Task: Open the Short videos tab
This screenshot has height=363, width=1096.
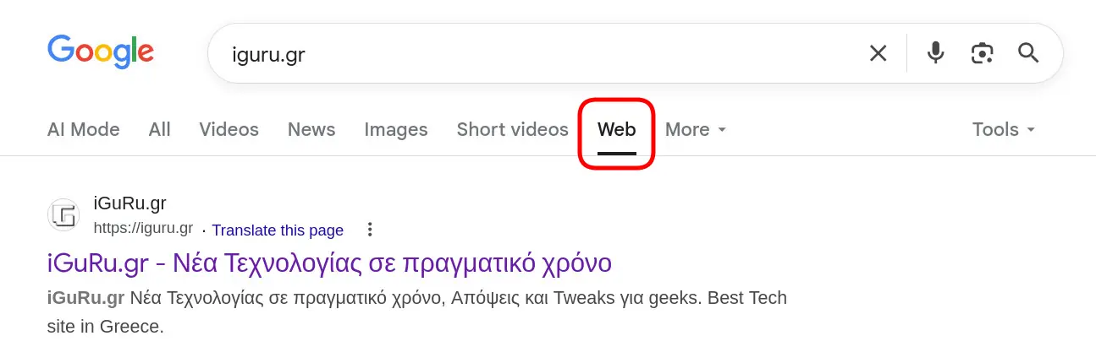Action: (x=513, y=130)
